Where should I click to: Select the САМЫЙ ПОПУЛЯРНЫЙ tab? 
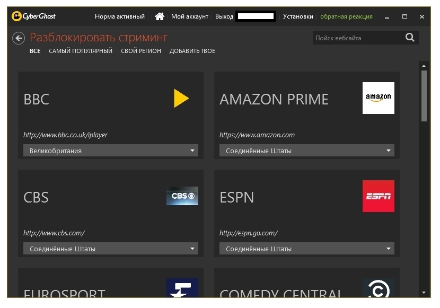pyautogui.click(x=81, y=51)
